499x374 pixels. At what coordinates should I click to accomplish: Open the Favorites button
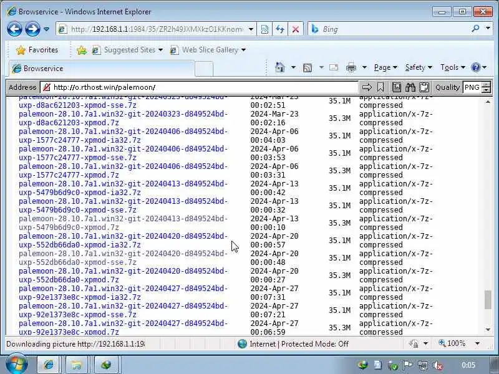pos(37,50)
